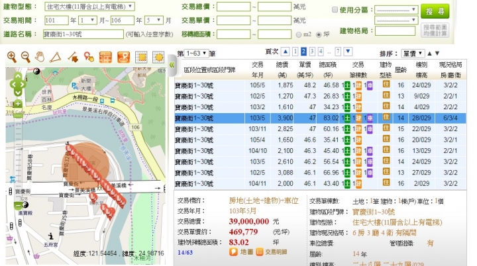Enable the 使用分區 checkbox
Viewport: 477px width, 266px height.
[x=335, y=10]
